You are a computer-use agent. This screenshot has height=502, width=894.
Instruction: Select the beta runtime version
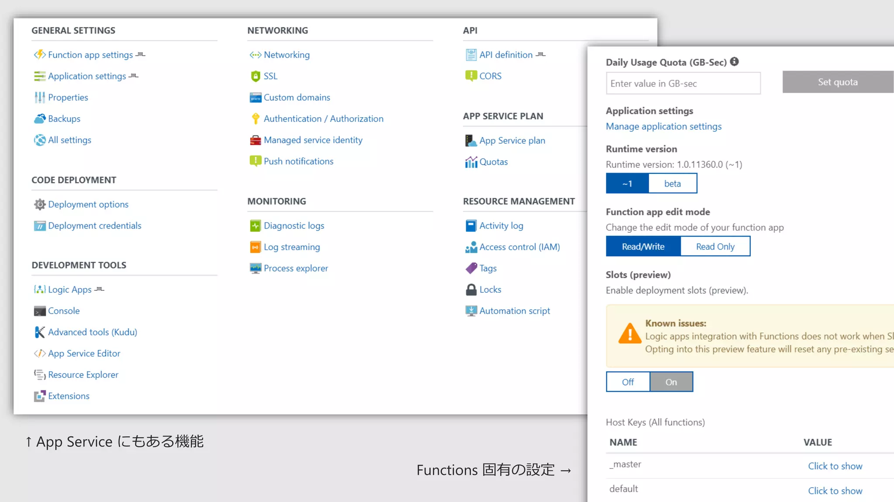673,183
